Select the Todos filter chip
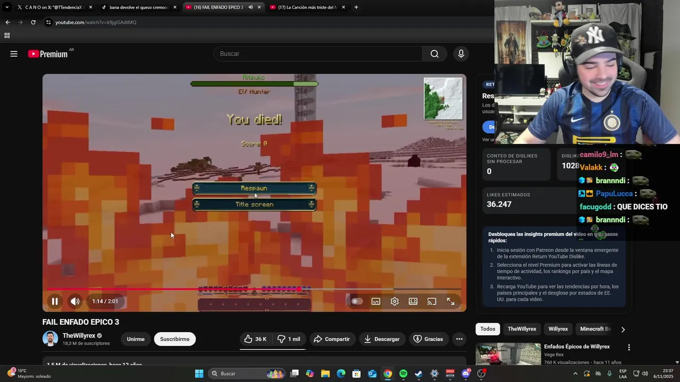 [488, 329]
